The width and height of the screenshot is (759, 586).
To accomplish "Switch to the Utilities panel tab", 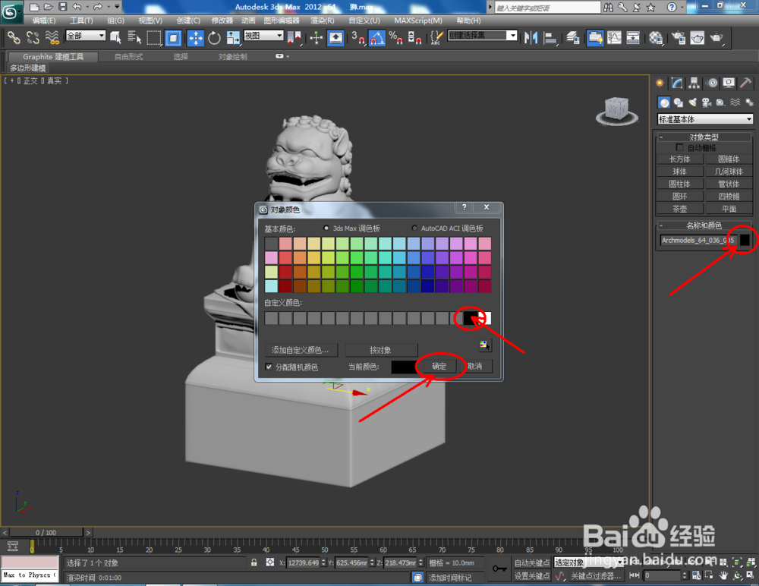I will coord(746,83).
